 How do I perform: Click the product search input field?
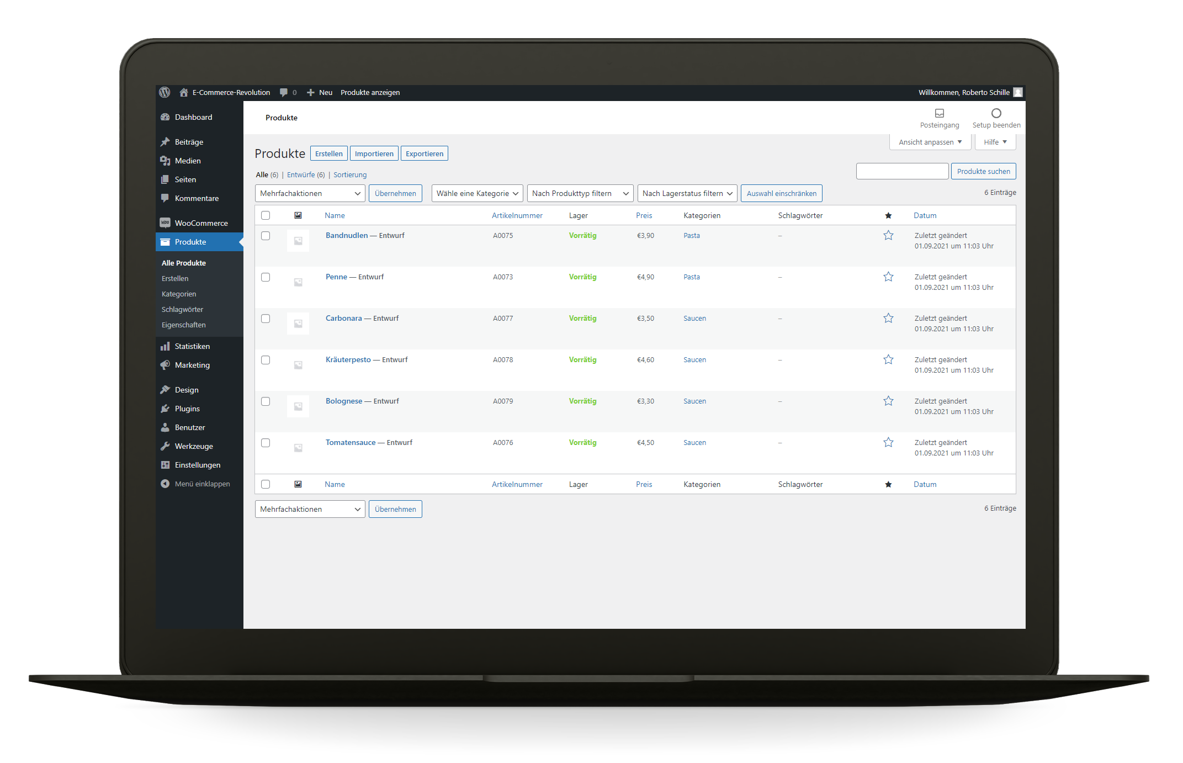coord(902,171)
